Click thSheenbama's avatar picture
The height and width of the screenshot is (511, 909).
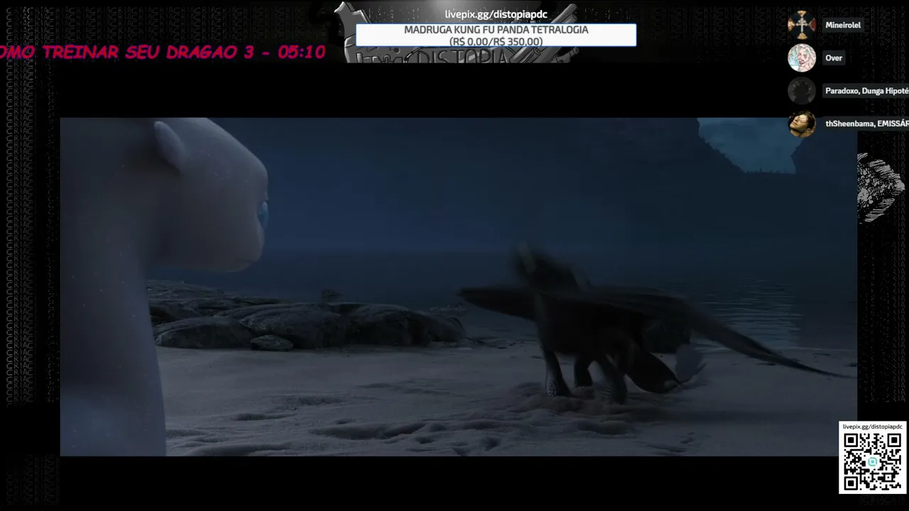pos(802,123)
